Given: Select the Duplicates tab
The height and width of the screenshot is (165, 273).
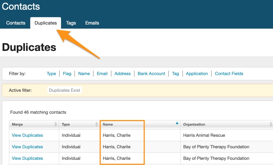Looking at the screenshot, I should click(x=45, y=23).
